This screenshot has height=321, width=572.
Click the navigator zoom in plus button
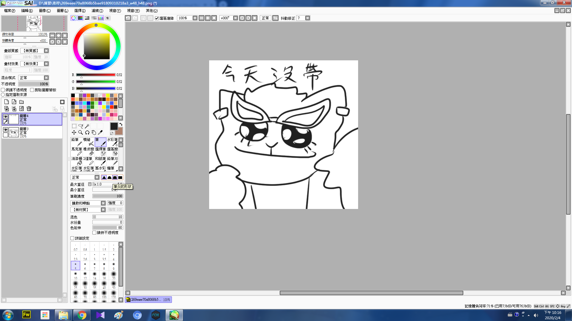[59, 35]
